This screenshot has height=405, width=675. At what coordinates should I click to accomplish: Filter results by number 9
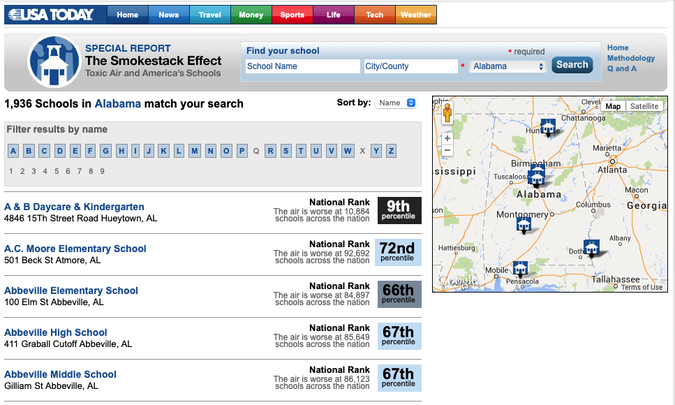coord(102,171)
